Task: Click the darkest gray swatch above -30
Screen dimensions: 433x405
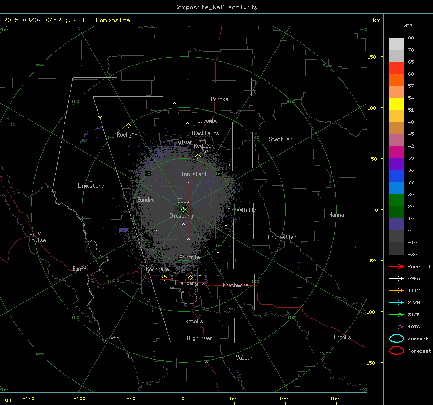Action: point(396,248)
